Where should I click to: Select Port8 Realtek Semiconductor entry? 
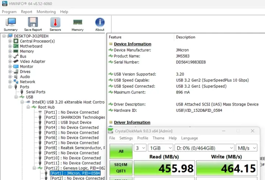click(x=74, y=148)
